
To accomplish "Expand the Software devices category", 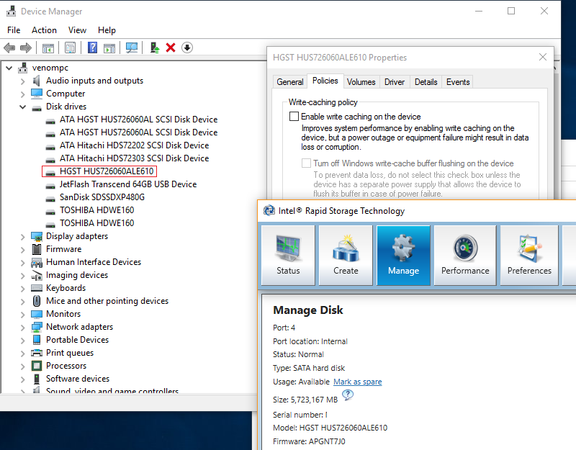I will click(23, 379).
